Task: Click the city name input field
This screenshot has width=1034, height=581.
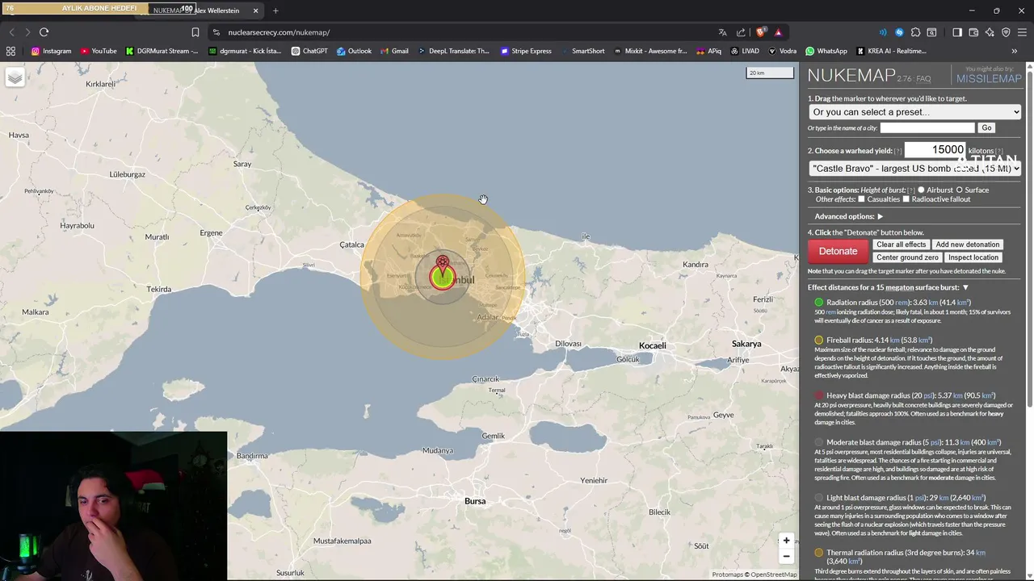Action: (927, 127)
